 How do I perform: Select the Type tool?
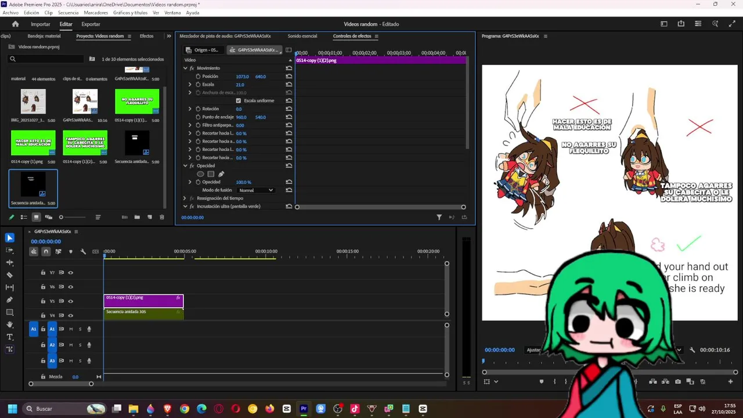pyautogui.click(x=9, y=337)
